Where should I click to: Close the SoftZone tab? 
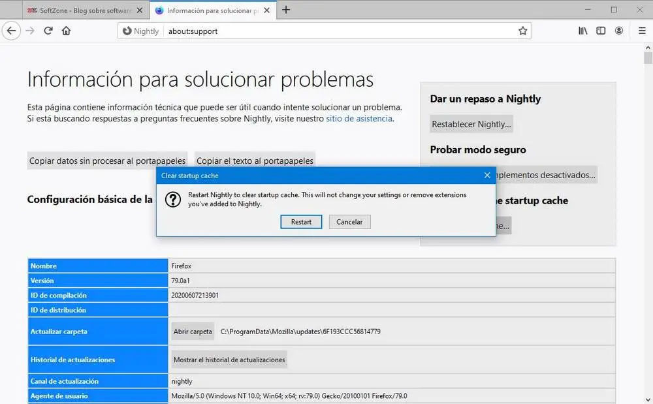tap(140, 10)
